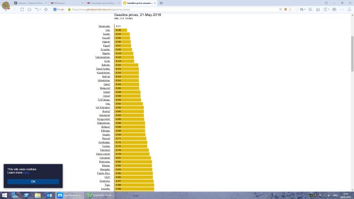The width and height of the screenshot is (354, 199).
Task: Bookmark this page with the star icon
Action: point(46,9)
